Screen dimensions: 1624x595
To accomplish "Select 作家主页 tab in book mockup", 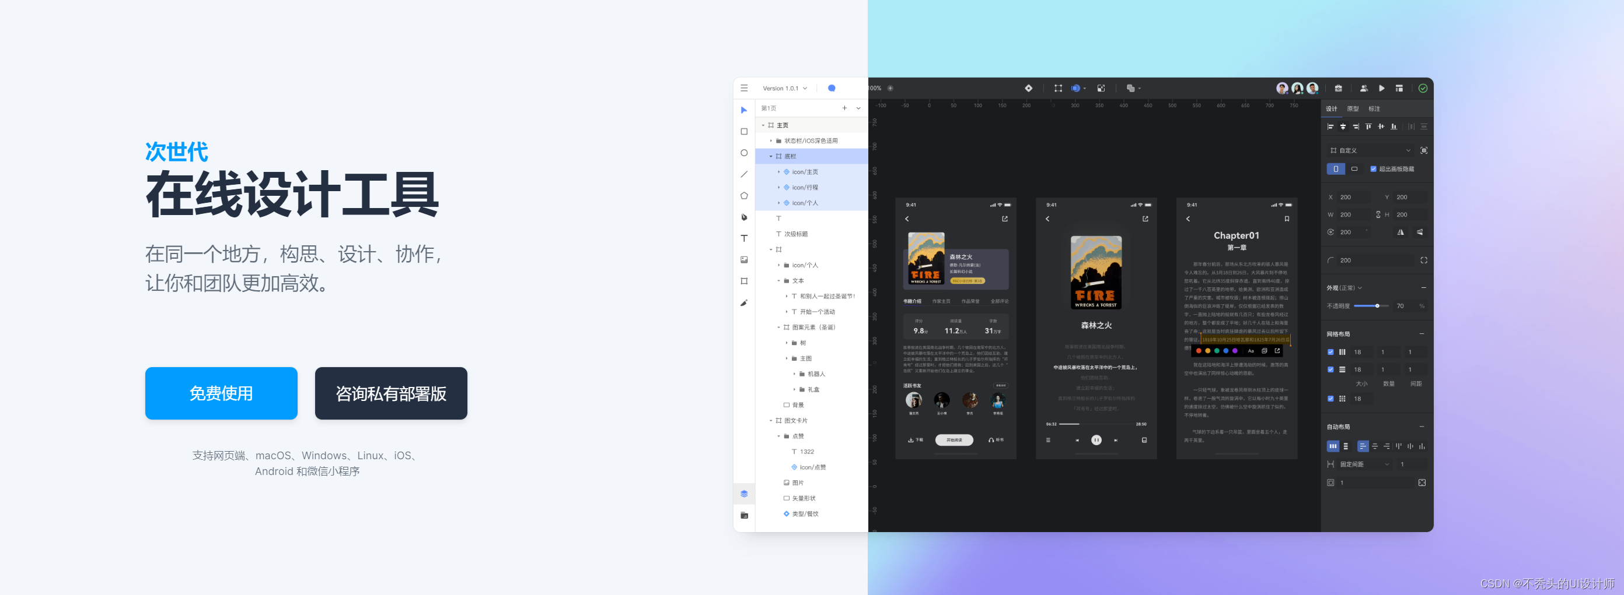I will (941, 302).
